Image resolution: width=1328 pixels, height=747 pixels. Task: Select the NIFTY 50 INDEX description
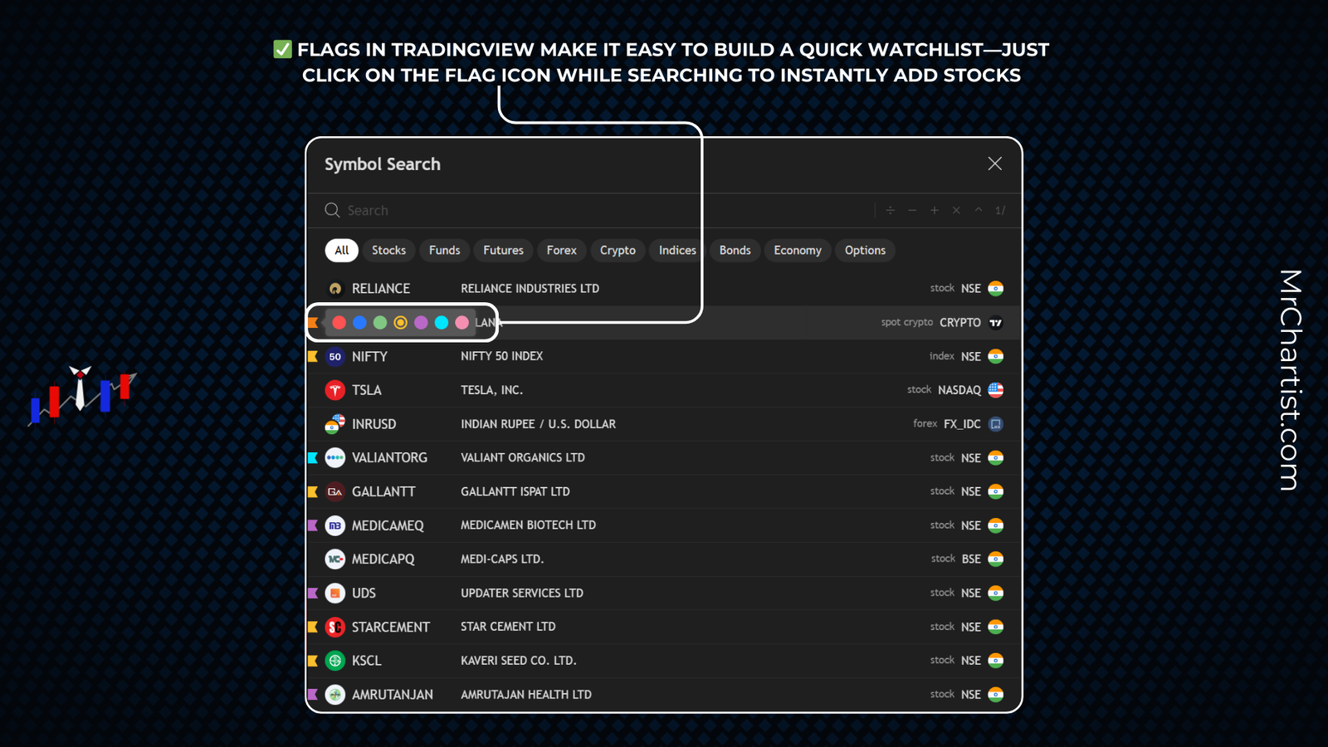502,356
